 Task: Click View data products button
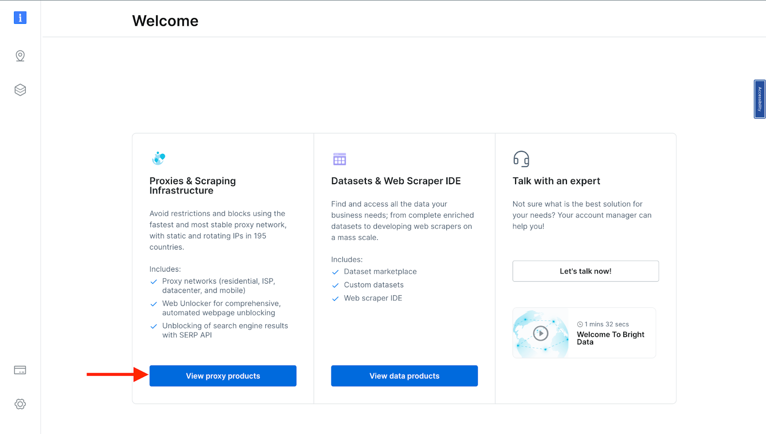coord(404,376)
